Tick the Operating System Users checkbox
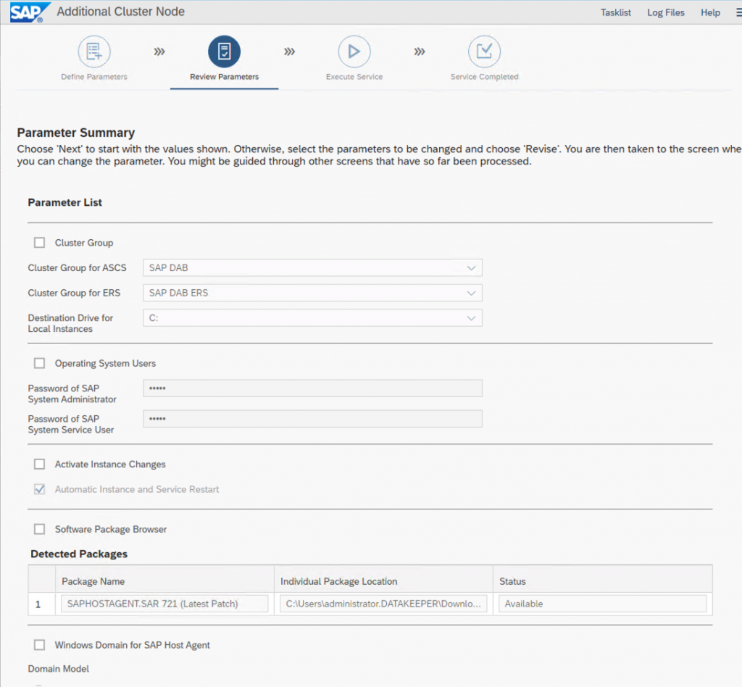Image resolution: width=742 pixels, height=687 pixels. pos(39,363)
